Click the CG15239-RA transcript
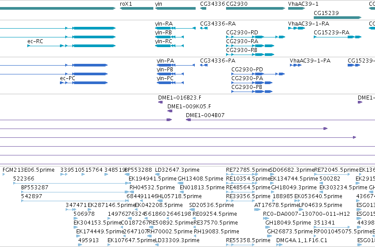The height and width of the screenshot is (247, 375). click(338, 37)
